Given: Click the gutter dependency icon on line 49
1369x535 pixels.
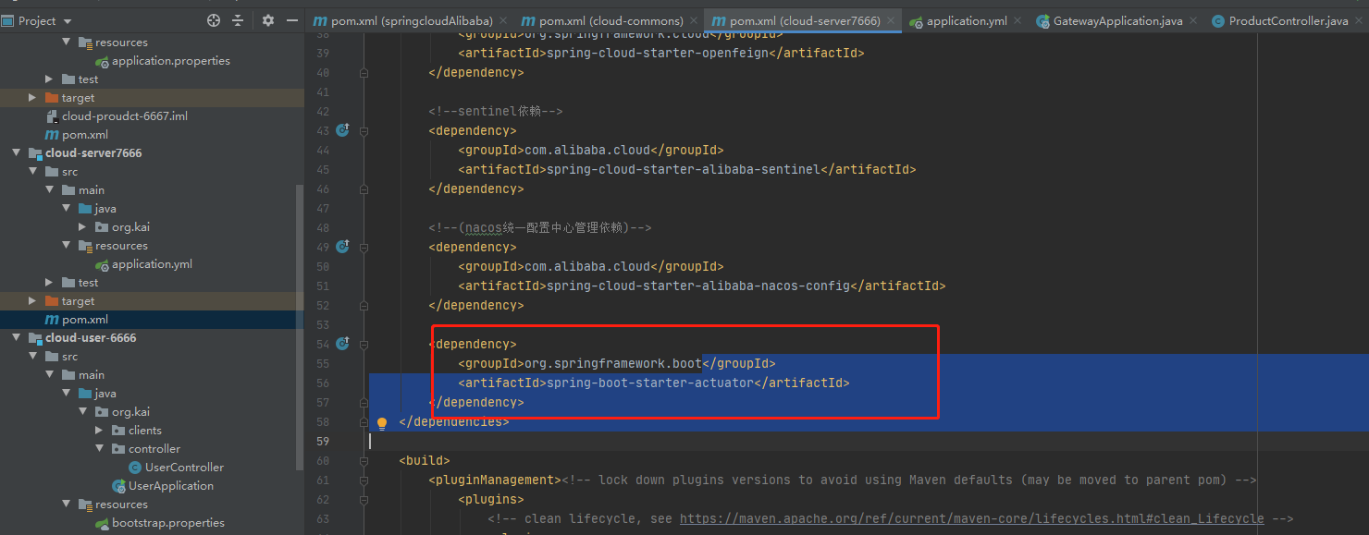Looking at the screenshot, I should click(x=342, y=247).
